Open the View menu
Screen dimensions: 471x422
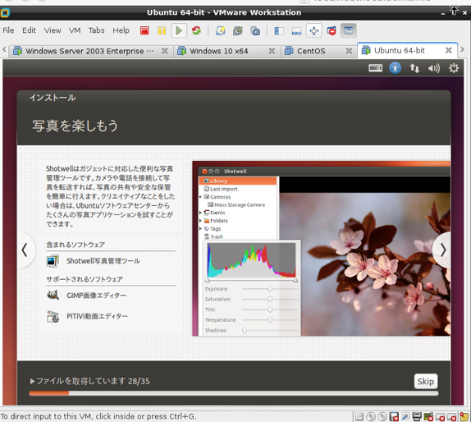click(x=53, y=30)
